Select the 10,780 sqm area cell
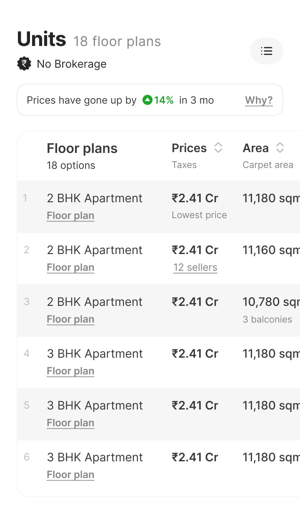The width and height of the screenshot is (300, 524). 271,302
